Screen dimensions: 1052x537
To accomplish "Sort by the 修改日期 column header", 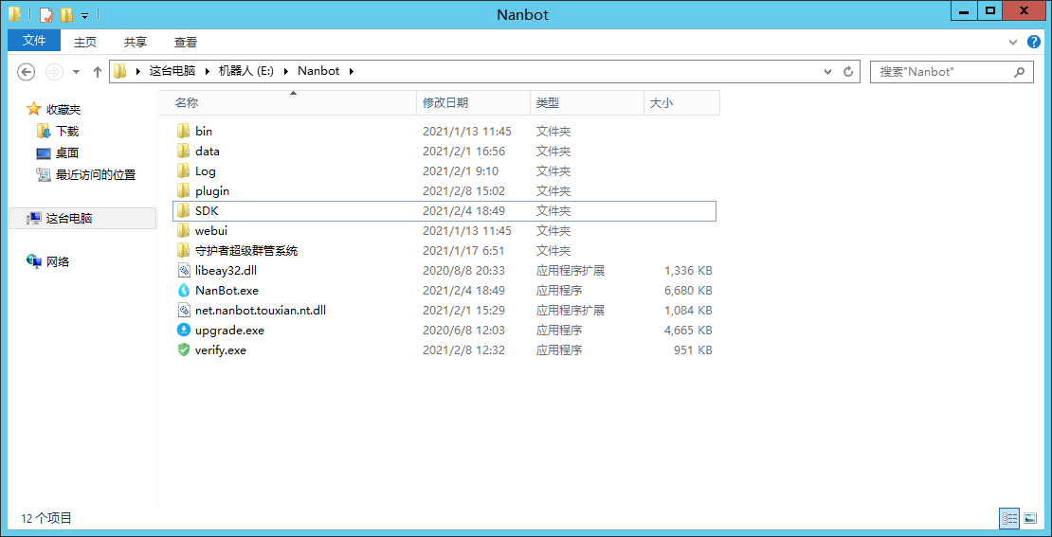I will tap(474, 103).
